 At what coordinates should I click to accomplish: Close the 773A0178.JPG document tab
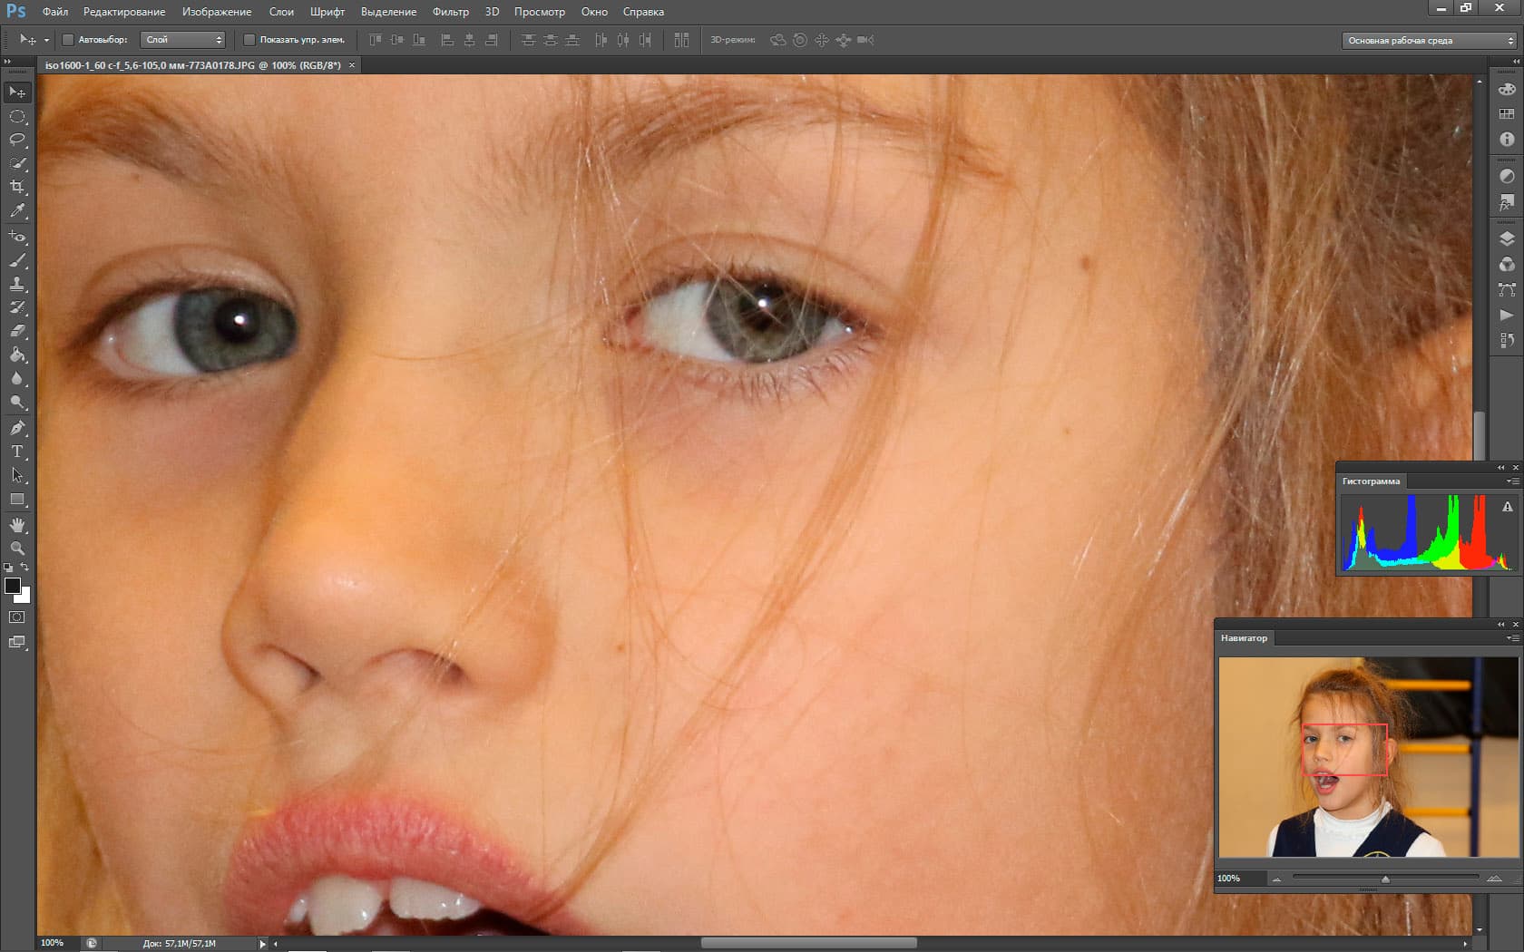pos(352,65)
